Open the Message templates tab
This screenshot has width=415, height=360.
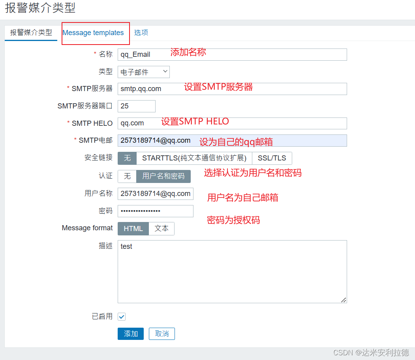[93, 33]
